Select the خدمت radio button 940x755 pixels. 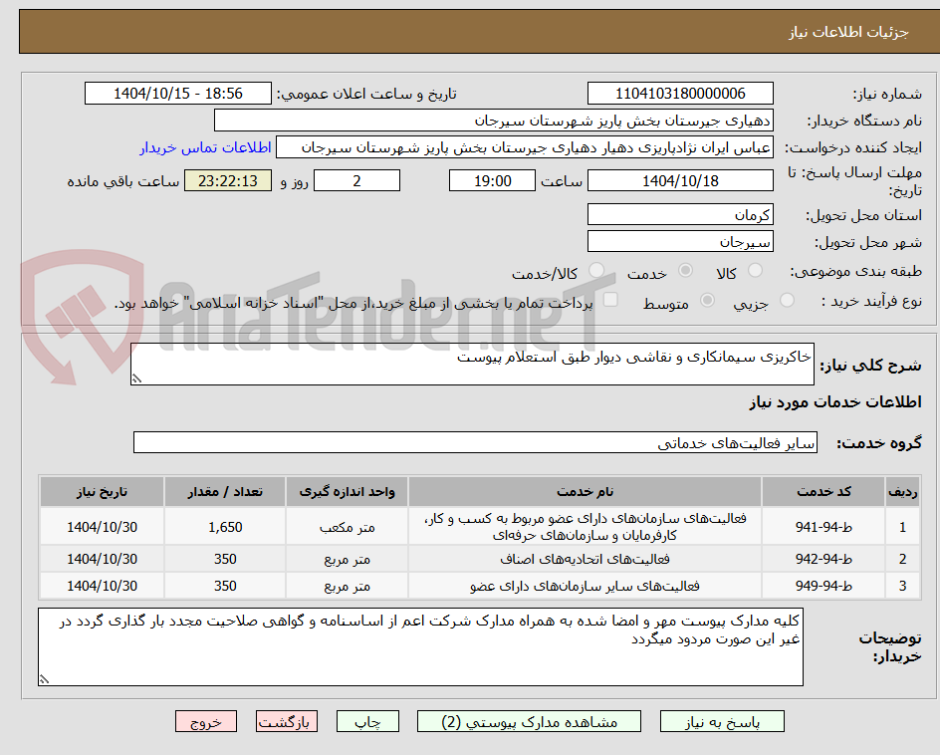(x=685, y=271)
